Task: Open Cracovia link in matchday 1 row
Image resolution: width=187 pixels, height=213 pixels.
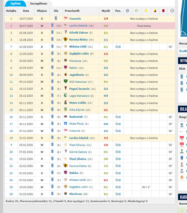Action: coord(75,19)
